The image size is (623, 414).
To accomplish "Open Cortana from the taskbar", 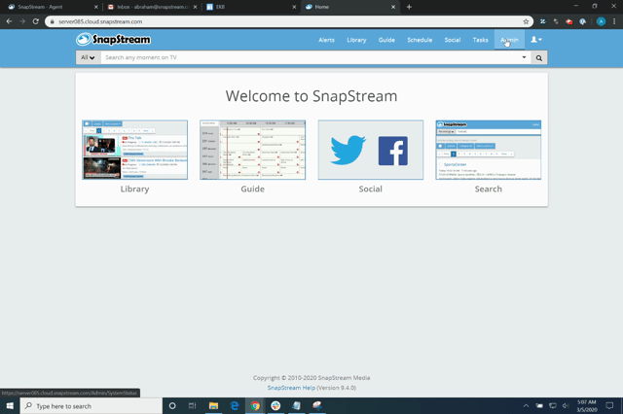I will pyautogui.click(x=172, y=406).
